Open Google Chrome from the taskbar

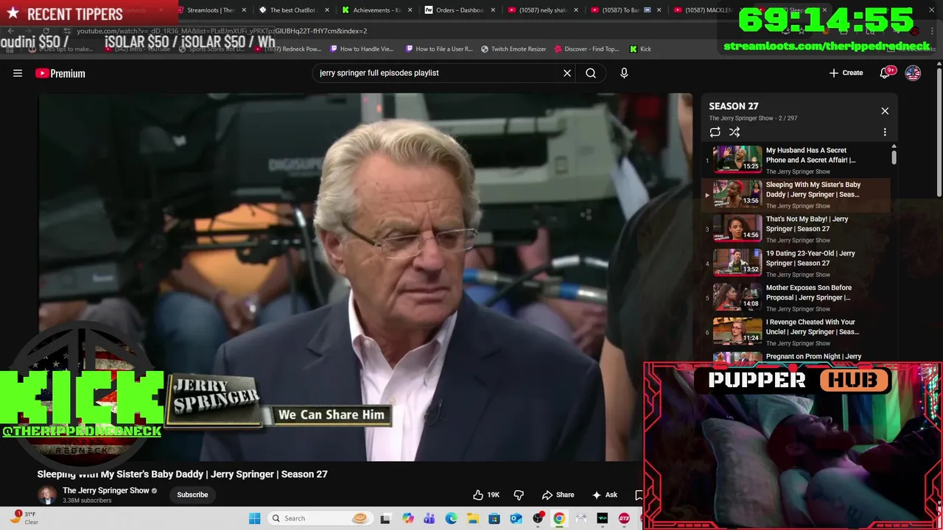(559, 519)
